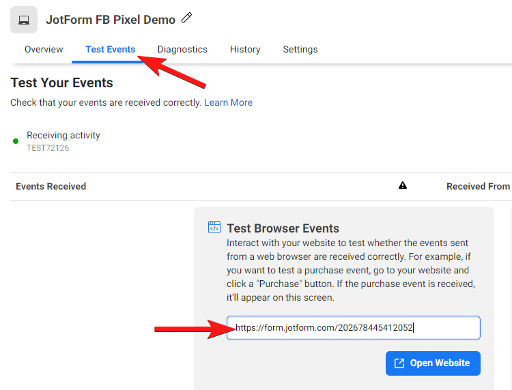Click the Receiving activity label
This screenshot has width=512, height=390.
(63, 135)
